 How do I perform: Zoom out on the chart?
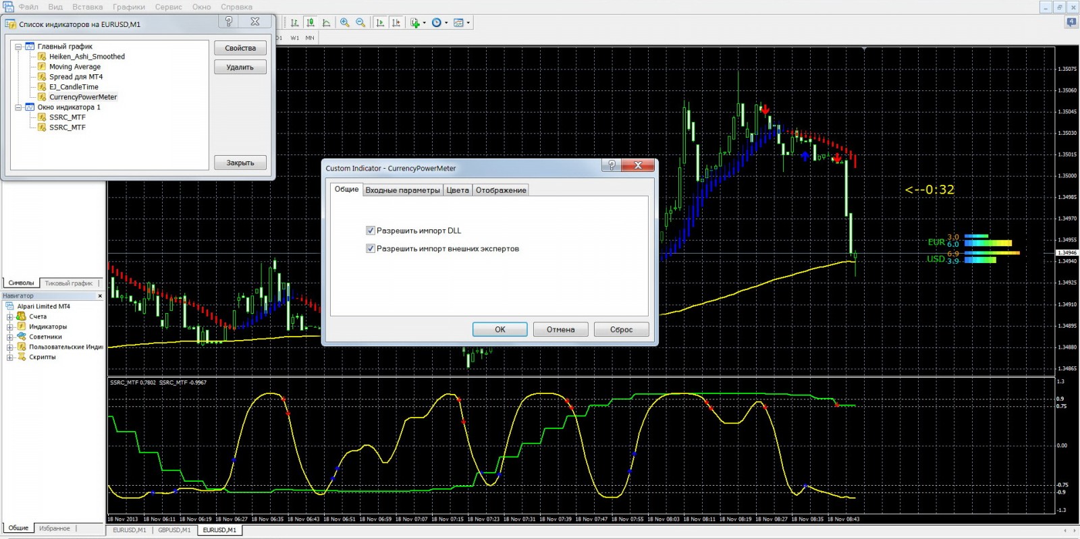[360, 22]
